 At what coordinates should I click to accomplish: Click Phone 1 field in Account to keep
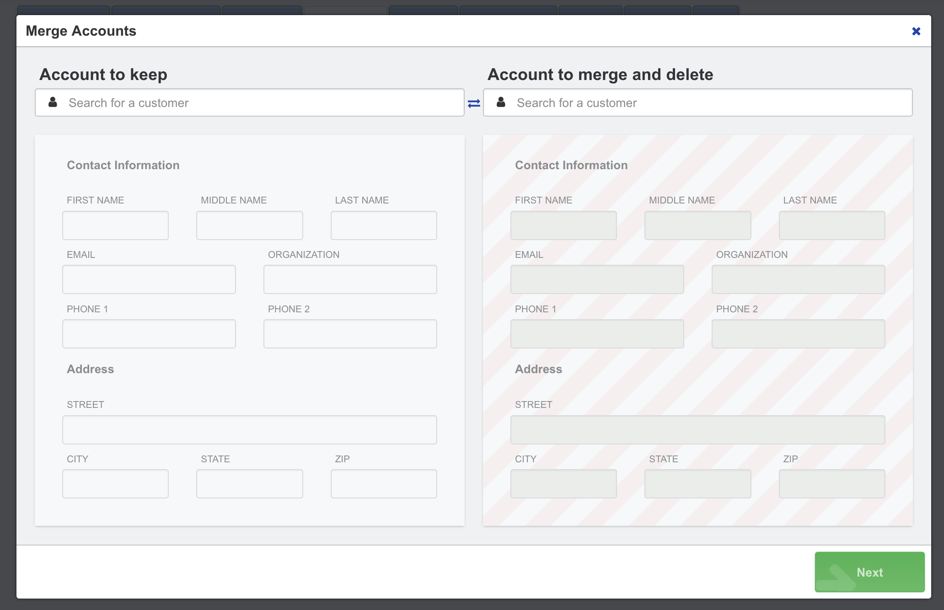(x=149, y=334)
